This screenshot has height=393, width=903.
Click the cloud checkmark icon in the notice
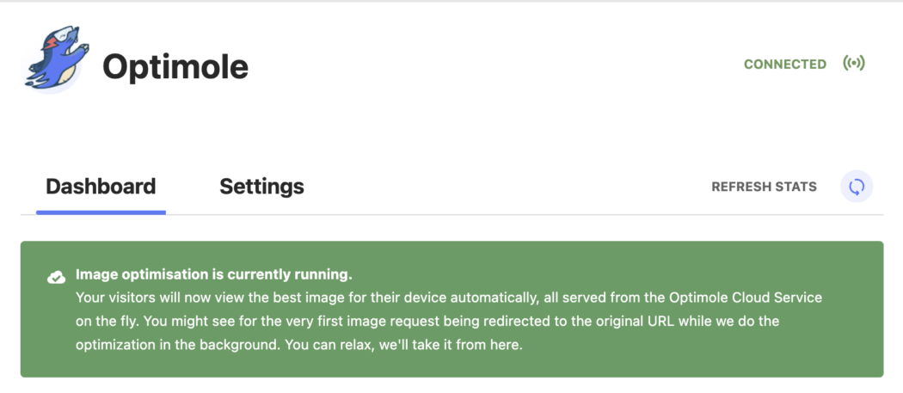56,278
